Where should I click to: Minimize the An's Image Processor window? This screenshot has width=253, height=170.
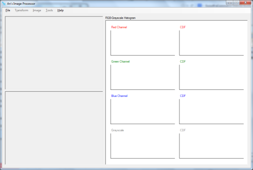(x=230, y=3)
